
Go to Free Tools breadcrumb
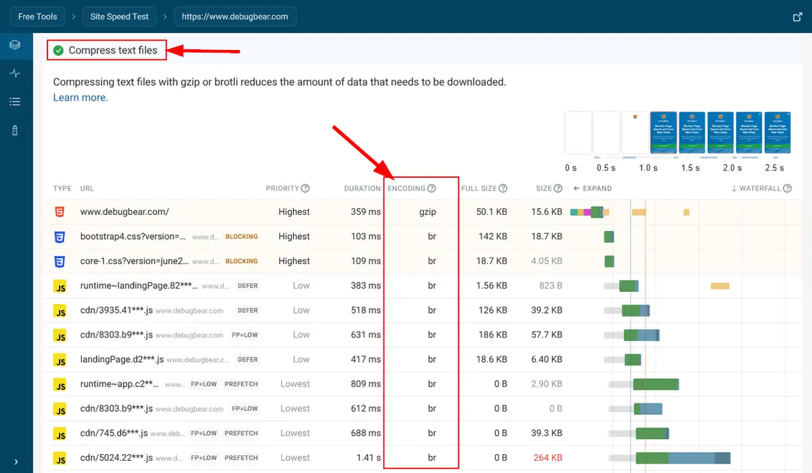coord(38,16)
